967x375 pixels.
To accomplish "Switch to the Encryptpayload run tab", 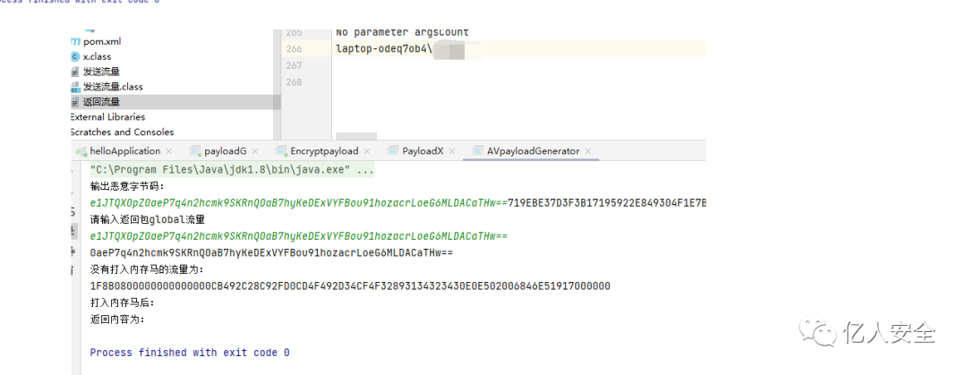I will [x=324, y=151].
